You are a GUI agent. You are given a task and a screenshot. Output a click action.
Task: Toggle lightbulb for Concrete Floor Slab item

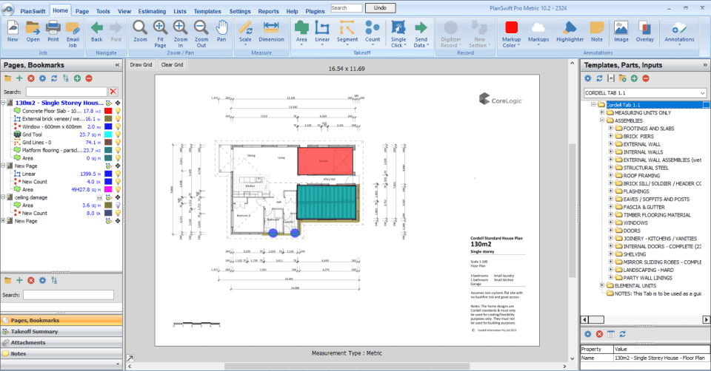[x=118, y=111]
